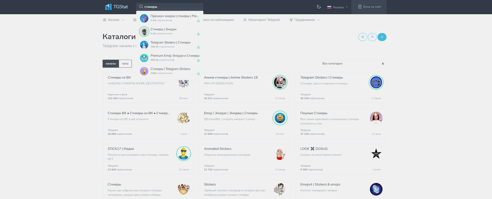Click the Вход на сайт login icon
This screenshot has width=492, height=199.
[x=360, y=7]
